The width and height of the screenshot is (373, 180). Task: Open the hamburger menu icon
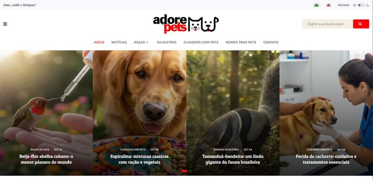[x=5, y=24]
